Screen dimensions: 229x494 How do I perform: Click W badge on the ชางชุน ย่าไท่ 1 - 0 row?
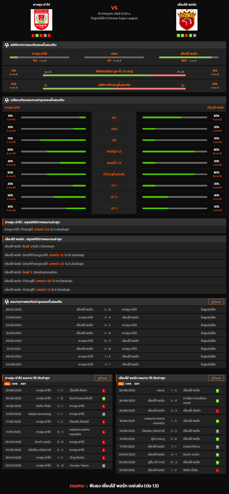click(104, 399)
